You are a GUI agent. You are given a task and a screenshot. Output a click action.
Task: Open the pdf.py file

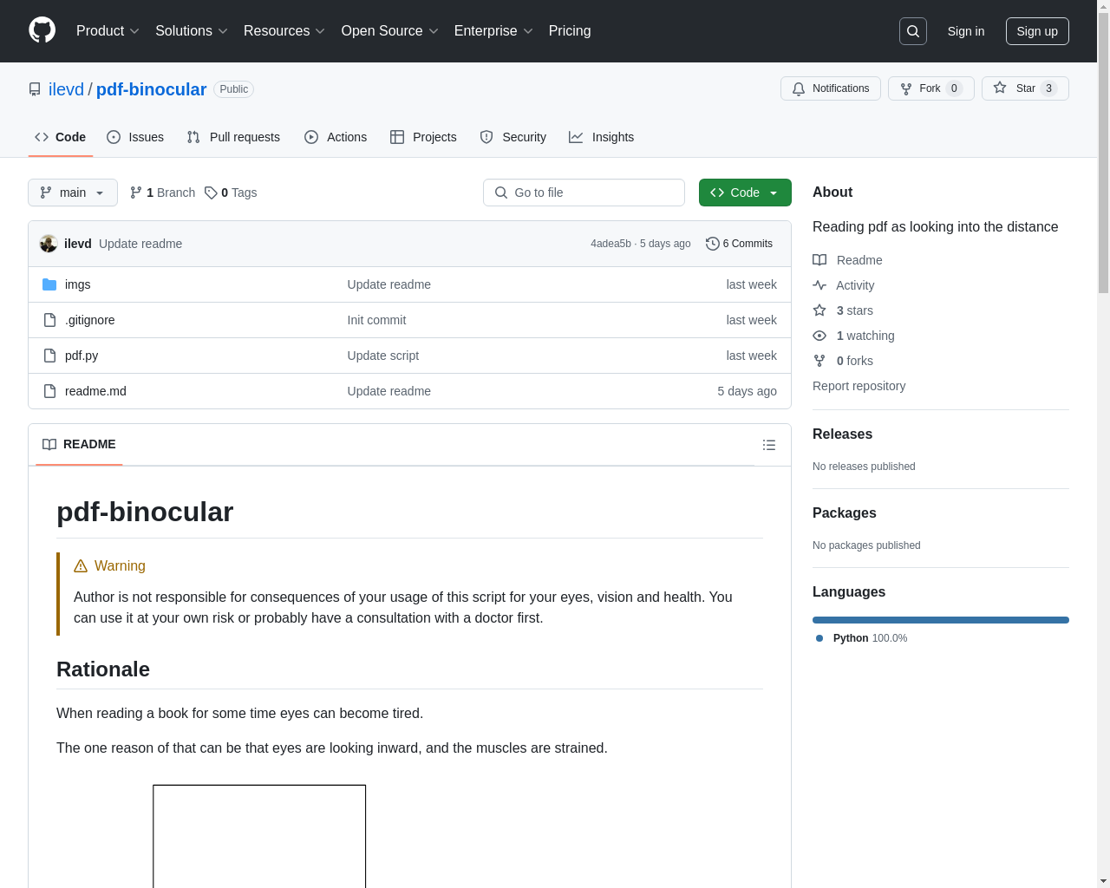[82, 356]
